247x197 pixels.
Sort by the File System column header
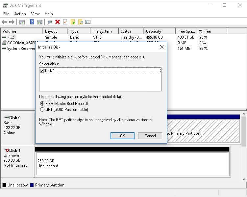[x=105, y=31]
